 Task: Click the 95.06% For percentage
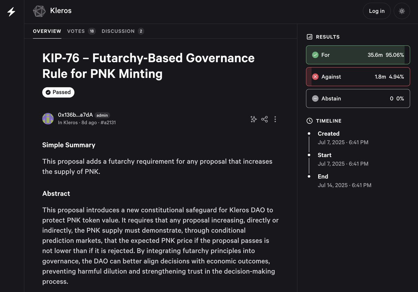(x=395, y=55)
